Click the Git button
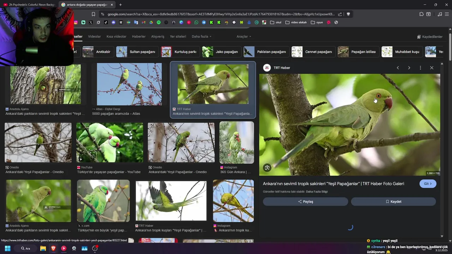The height and width of the screenshot is (254, 452). pyautogui.click(x=428, y=184)
